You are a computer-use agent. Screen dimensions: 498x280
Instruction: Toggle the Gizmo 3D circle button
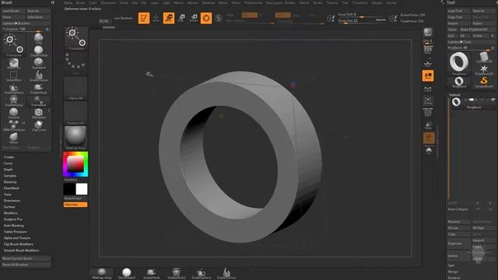(205, 18)
